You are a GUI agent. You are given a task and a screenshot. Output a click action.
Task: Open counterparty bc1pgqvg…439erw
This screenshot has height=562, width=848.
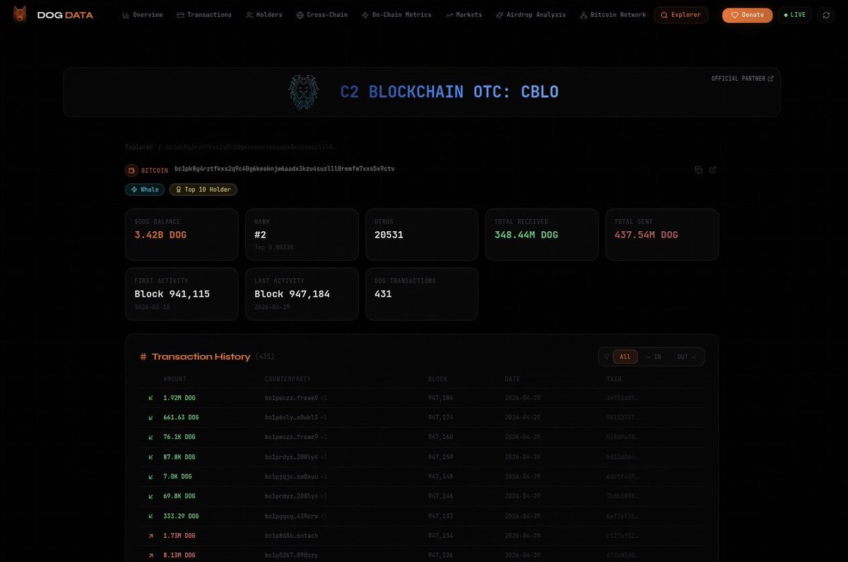pos(291,516)
